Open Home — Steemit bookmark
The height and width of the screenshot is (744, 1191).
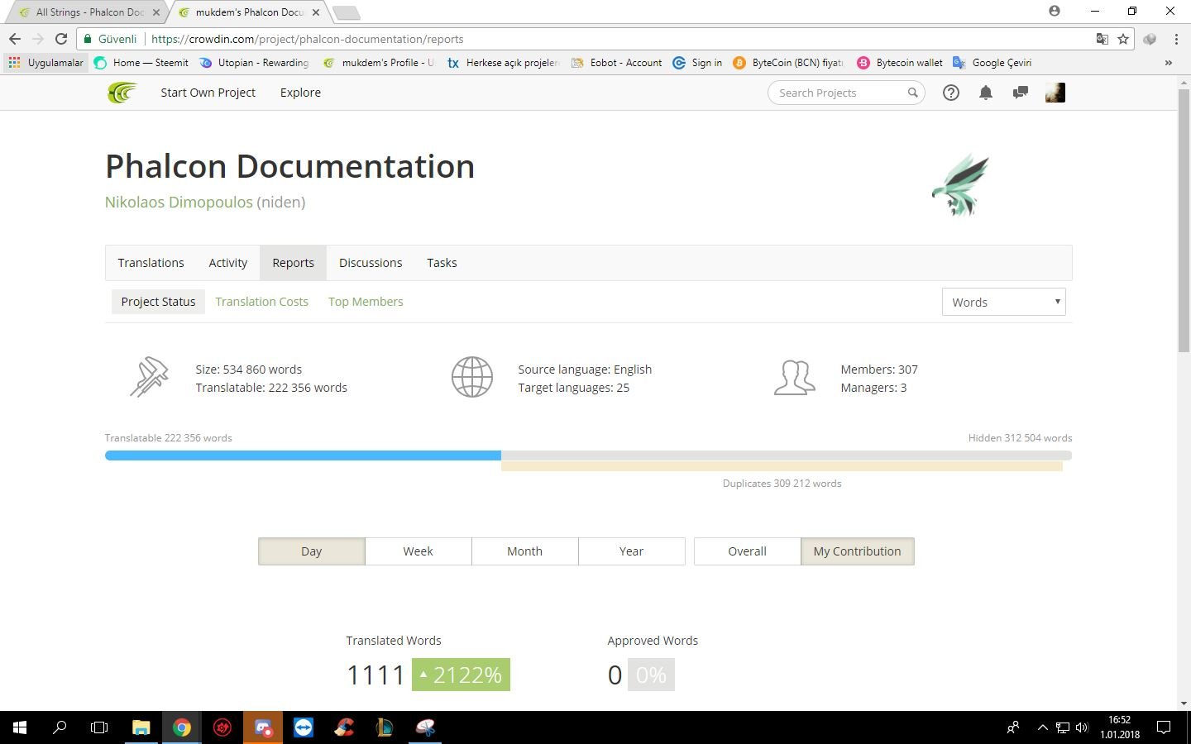coord(141,63)
